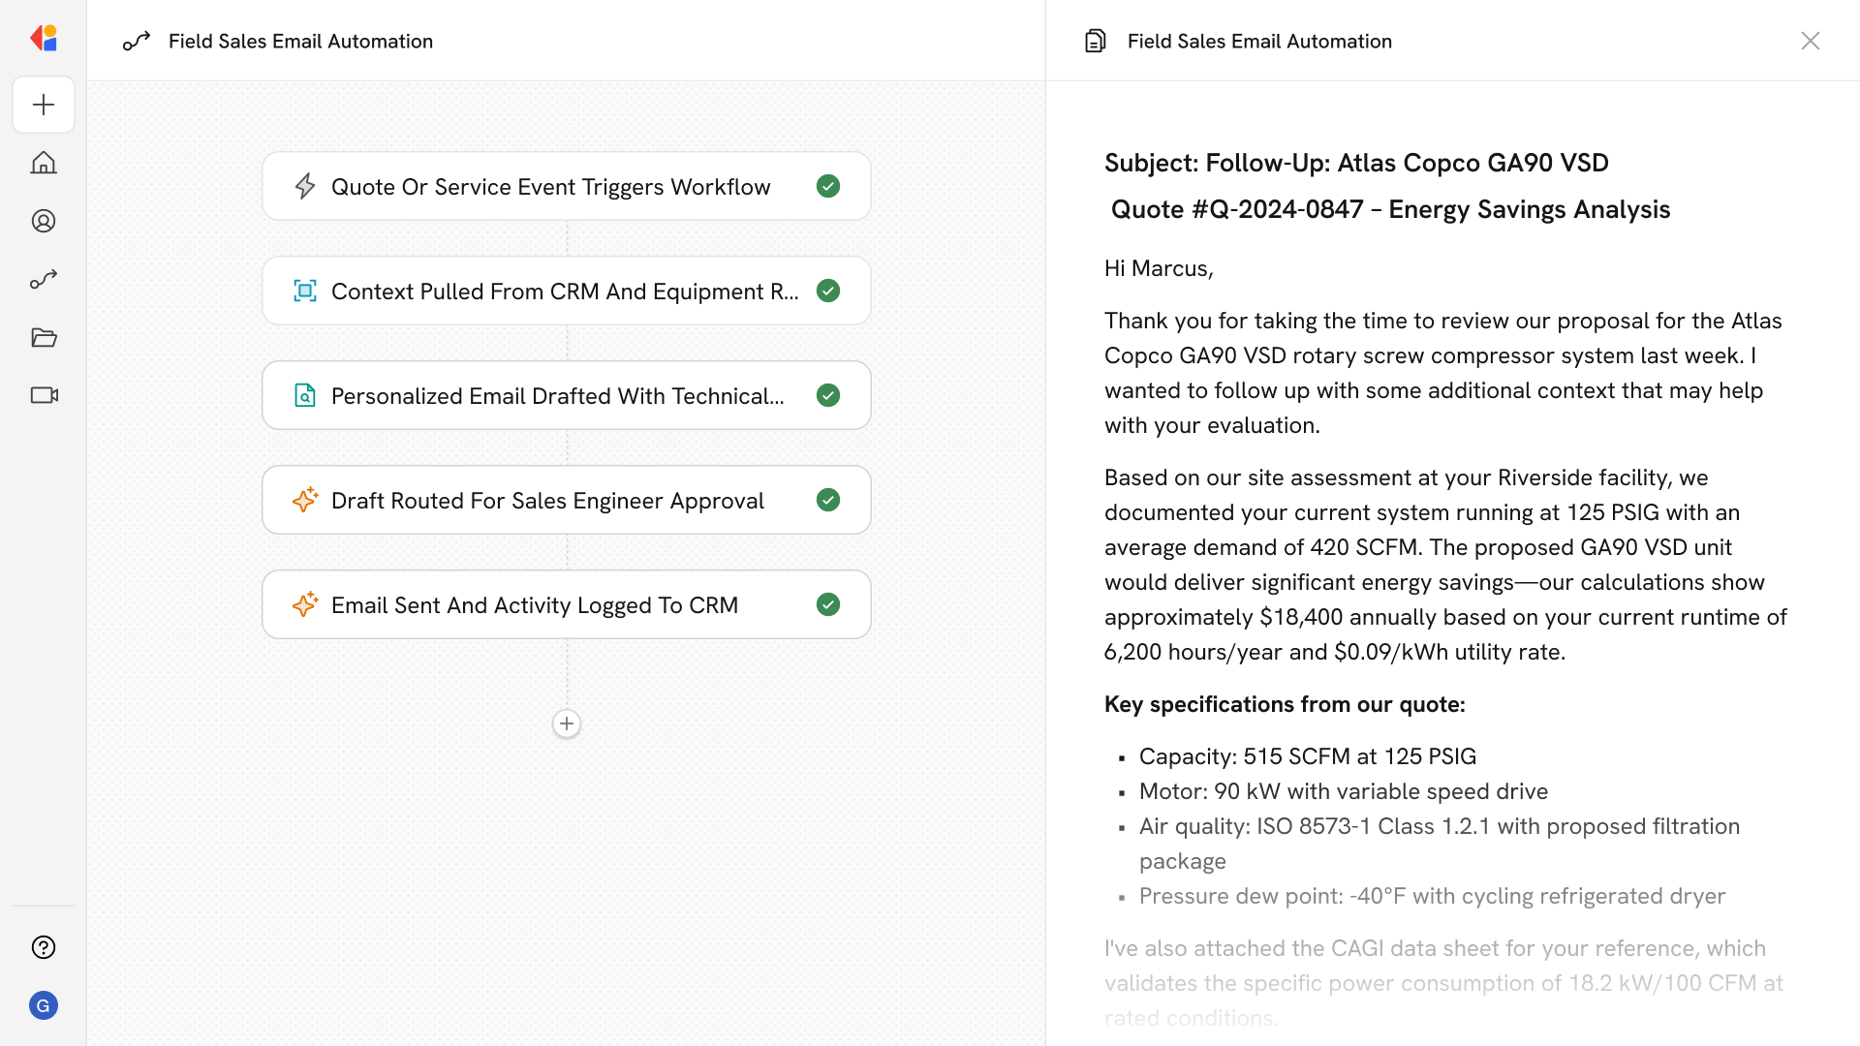Open the user profile sidebar icon
1860x1046 pixels.
point(44,221)
